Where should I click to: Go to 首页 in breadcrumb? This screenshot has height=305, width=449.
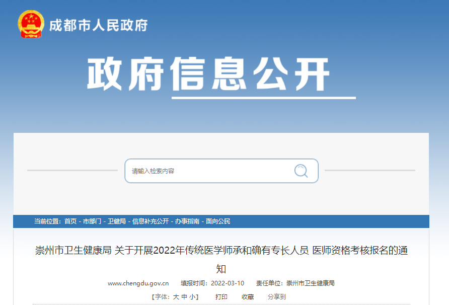click(x=70, y=221)
